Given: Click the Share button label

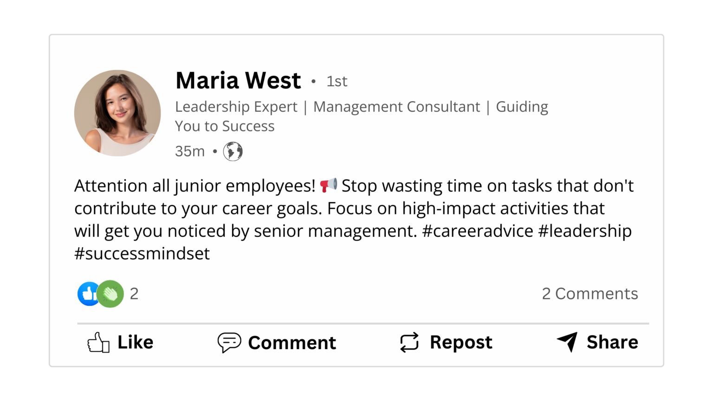Looking at the screenshot, I should click(x=613, y=342).
